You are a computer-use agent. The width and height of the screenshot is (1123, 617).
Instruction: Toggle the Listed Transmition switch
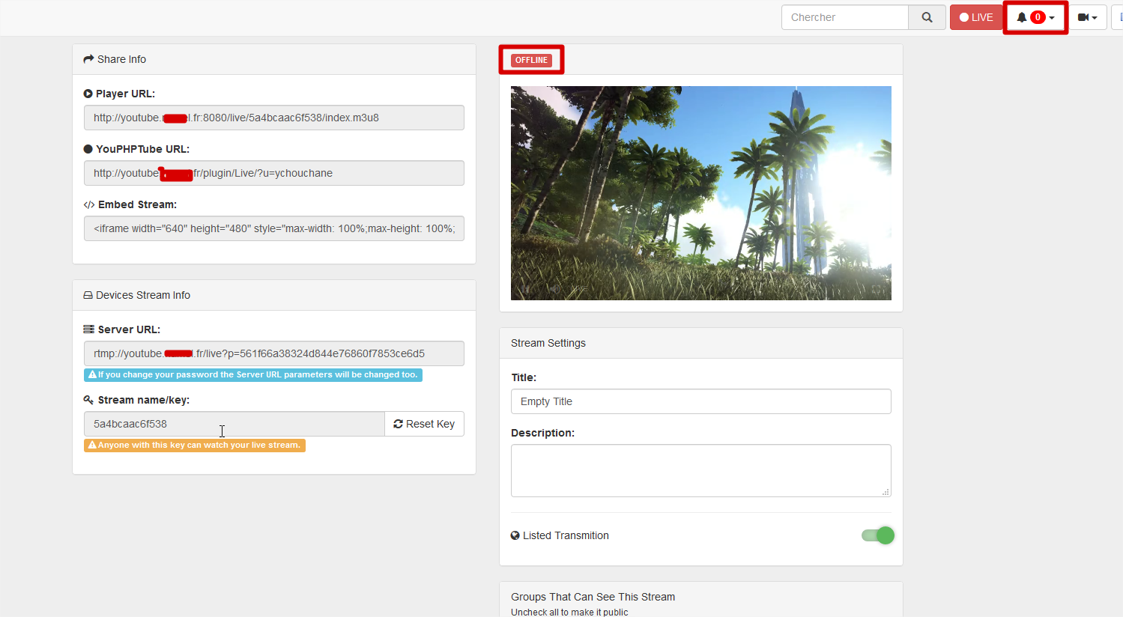point(877,535)
